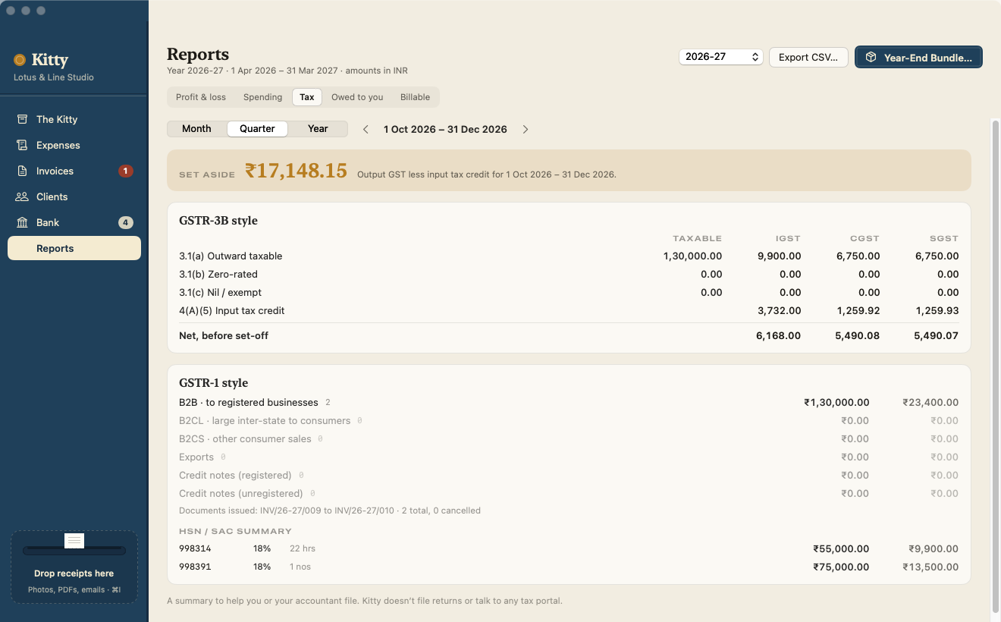Switch to the Profit & loss tab
Image resolution: width=1001 pixels, height=622 pixels.
[x=201, y=97]
